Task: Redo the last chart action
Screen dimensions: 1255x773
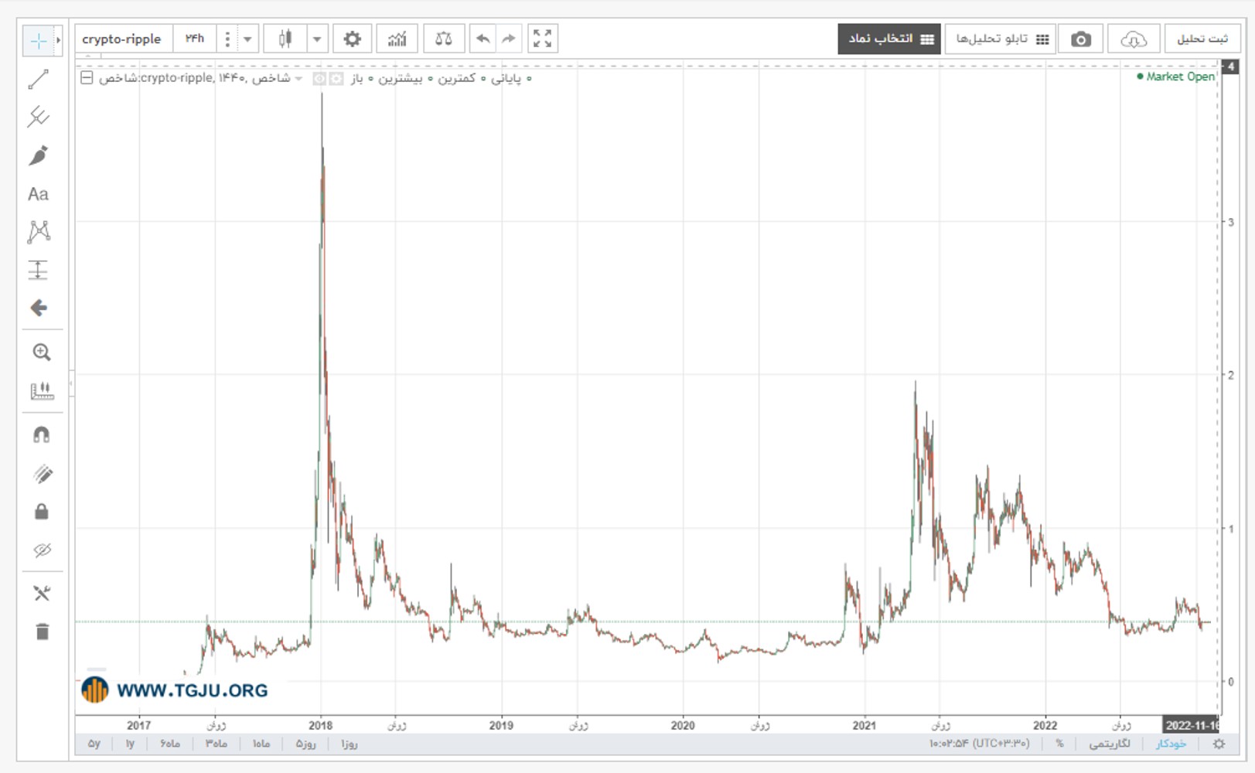Action: 509,39
